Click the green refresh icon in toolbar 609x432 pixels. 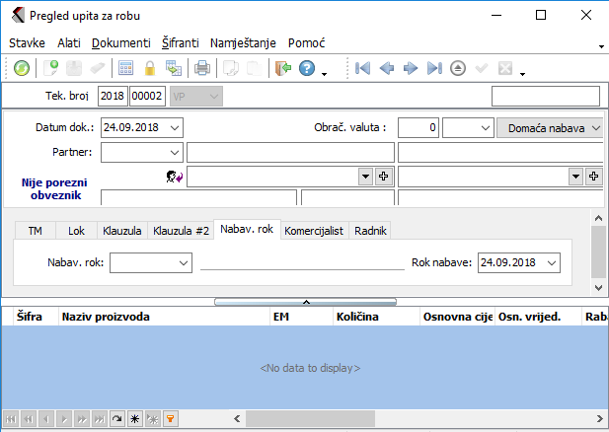point(21,68)
